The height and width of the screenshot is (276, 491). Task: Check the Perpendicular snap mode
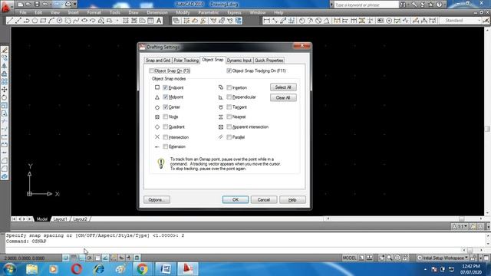[x=229, y=97]
